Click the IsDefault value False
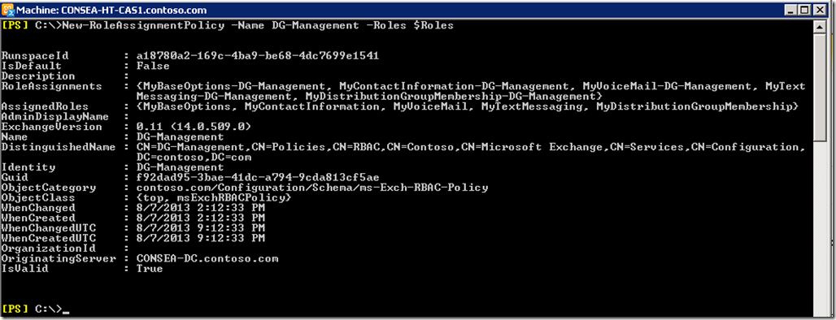Screen dimensions: 836x320 (153, 66)
